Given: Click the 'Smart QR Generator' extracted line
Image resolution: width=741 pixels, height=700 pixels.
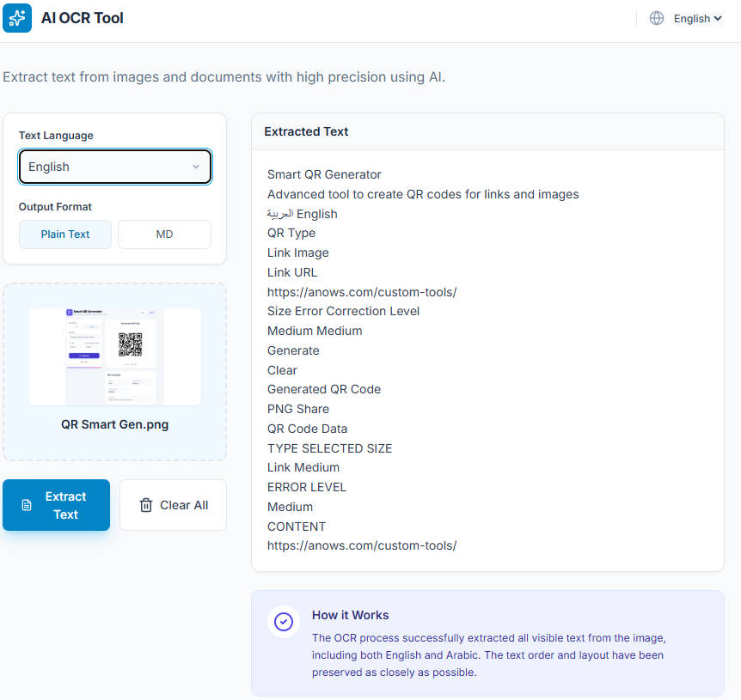Looking at the screenshot, I should tap(324, 174).
